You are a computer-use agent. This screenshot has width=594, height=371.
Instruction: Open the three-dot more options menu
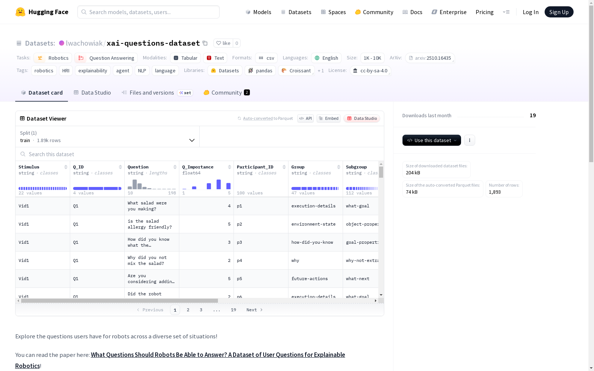pos(469,140)
